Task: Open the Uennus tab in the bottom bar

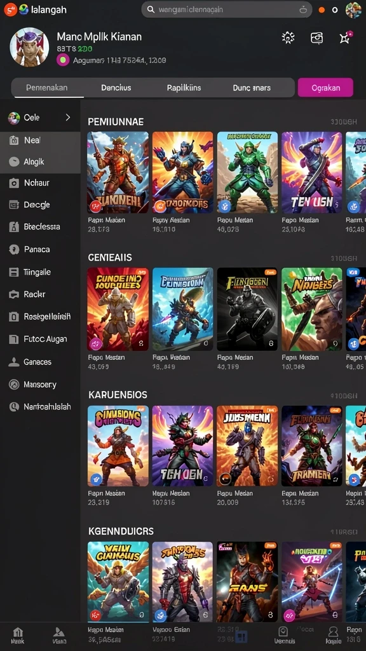Action: pos(283,636)
